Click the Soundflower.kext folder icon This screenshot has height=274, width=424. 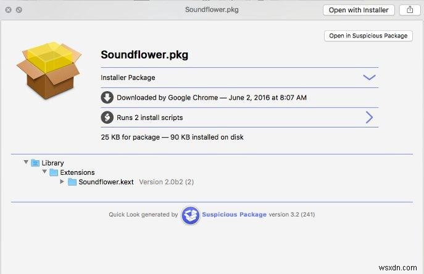(72, 182)
